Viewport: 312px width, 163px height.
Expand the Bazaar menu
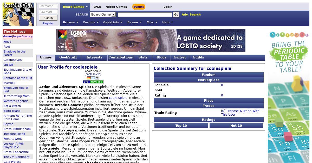[x=134, y=22]
